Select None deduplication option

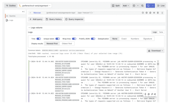[115, 39]
